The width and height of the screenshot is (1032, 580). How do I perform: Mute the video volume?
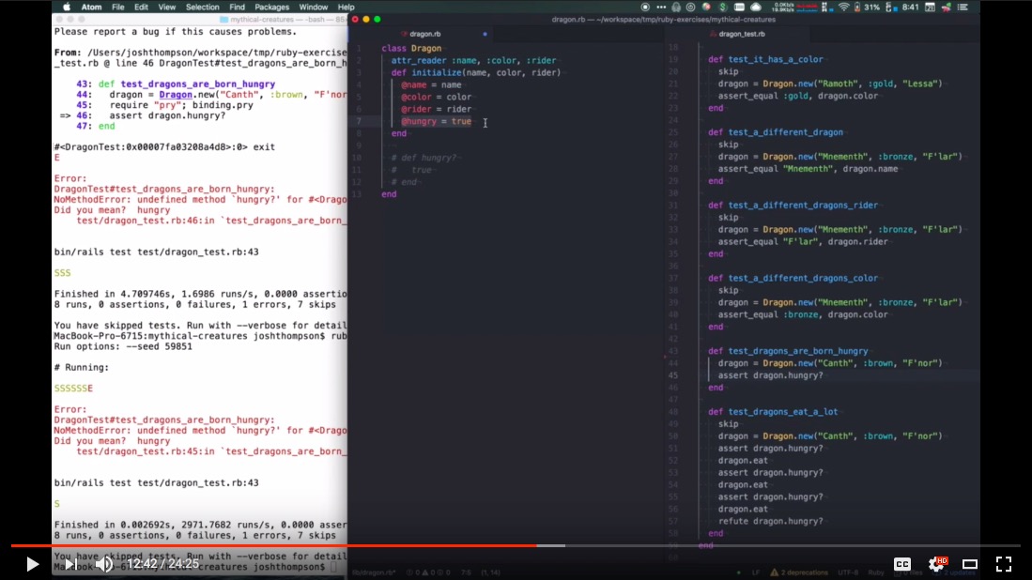point(104,564)
